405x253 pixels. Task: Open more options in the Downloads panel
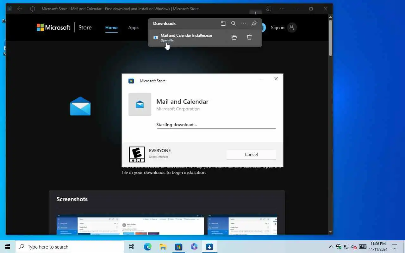(x=244, y=23)
